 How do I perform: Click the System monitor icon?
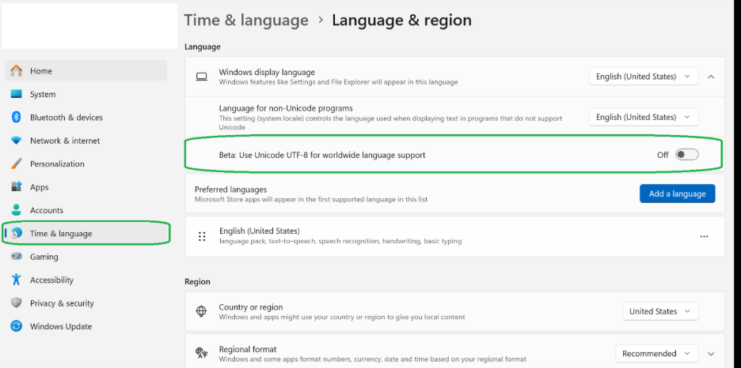[x=16, y=94]
